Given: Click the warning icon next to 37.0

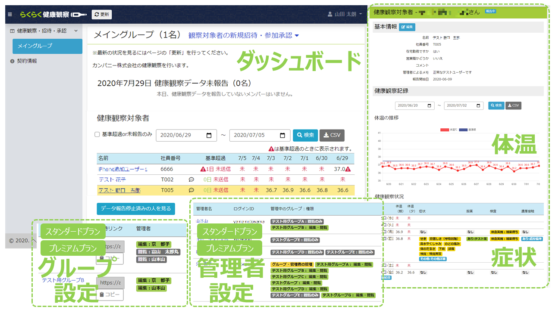Looking at the screenshot, I should click(x=348, y=169).
